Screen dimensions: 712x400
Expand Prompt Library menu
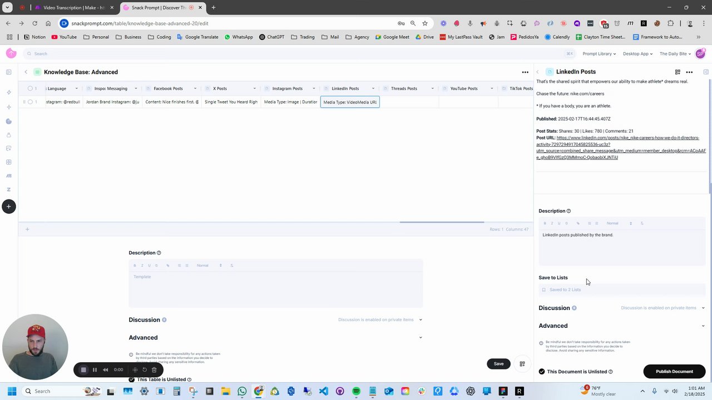[x=599, y=54]
